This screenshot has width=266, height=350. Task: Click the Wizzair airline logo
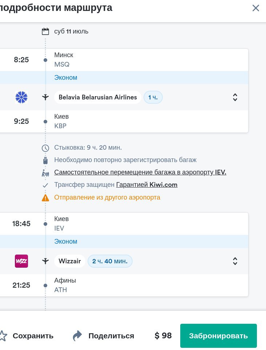(21, 261)
